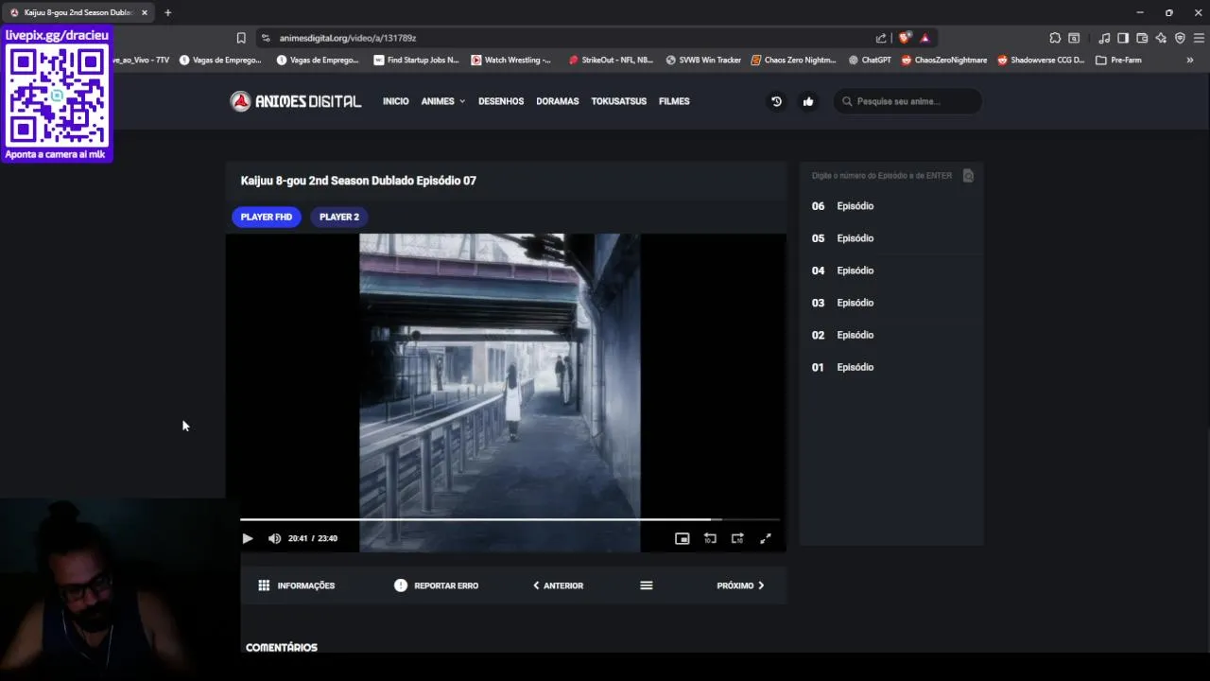Image resolution: width=1210 pixels, height=681 pixels.
Task: Open Find Startup Jobs bookmark
Action: pyautogui.click(x=416, y=60)
